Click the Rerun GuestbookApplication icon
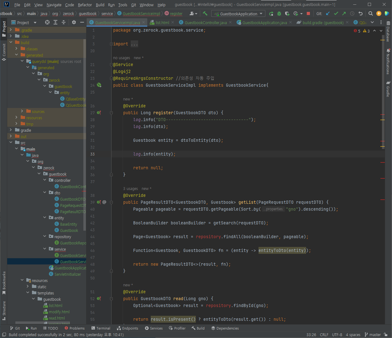 (271, 13)
